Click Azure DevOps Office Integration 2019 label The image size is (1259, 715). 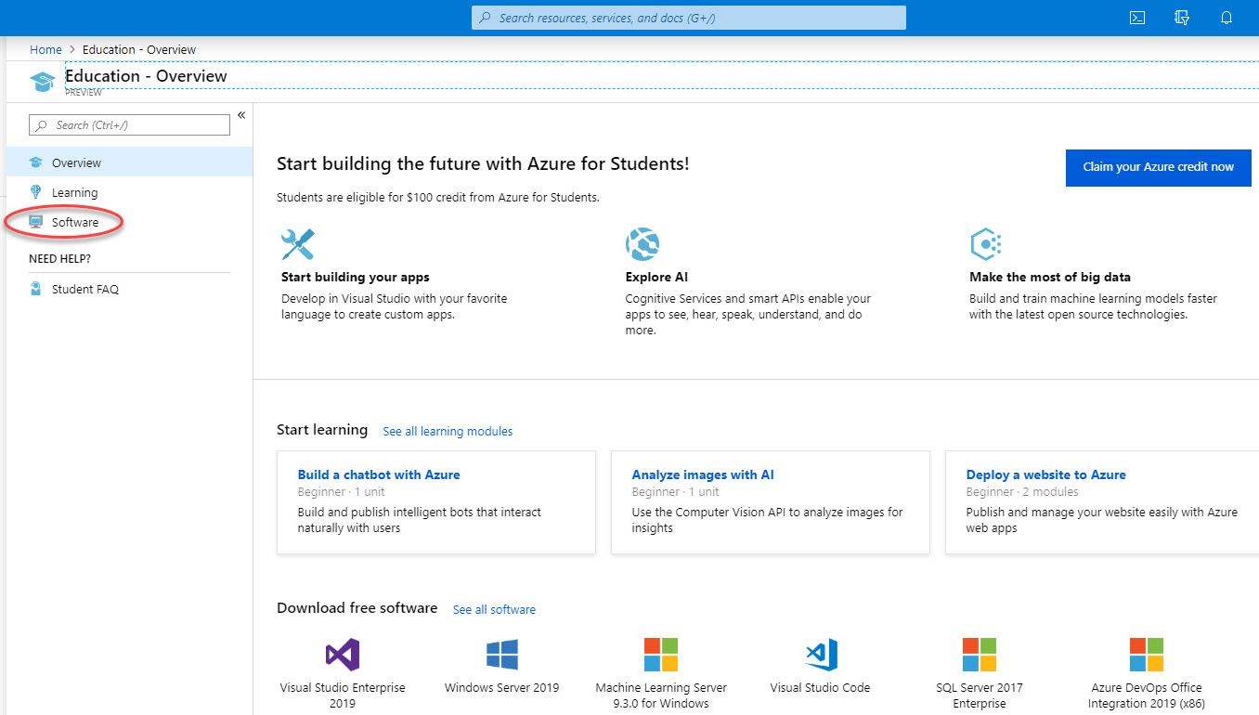(1147, 695)
